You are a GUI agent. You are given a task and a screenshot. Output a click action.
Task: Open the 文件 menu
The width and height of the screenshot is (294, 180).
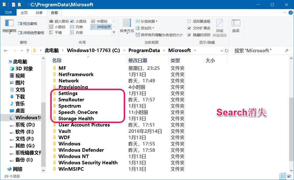click(9, 12)
